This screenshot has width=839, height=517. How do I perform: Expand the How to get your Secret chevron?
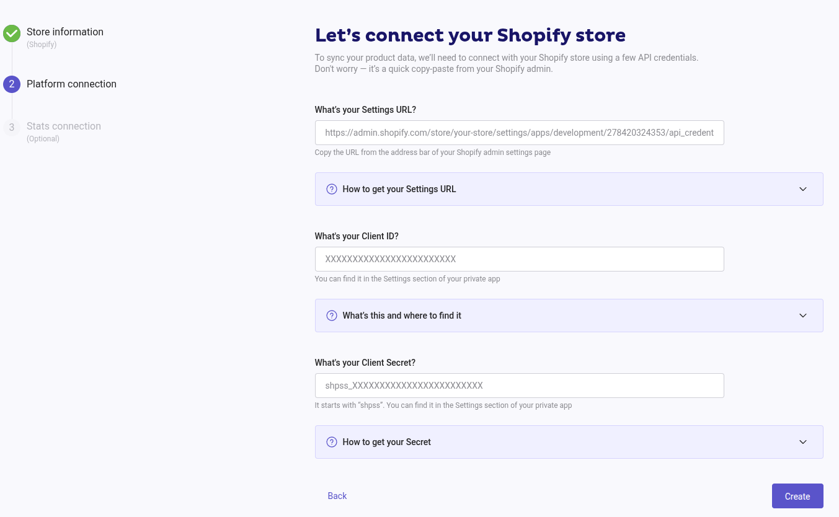coord(803,442)
